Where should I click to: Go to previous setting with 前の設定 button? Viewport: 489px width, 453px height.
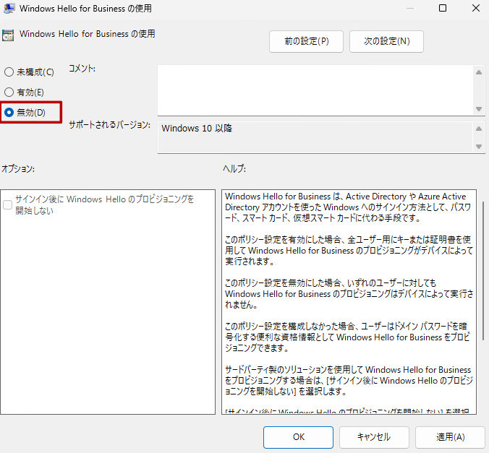(306, 41)
